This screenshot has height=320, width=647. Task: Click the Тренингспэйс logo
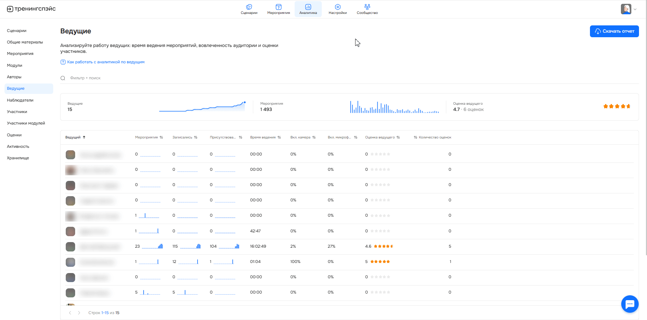tap(31, 9)
